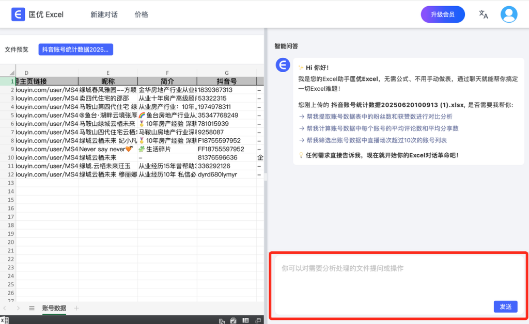Click the cell with FF18755597952
This screenshot has height=324, width=529.
pyautogui.click(x=227, y=149)
